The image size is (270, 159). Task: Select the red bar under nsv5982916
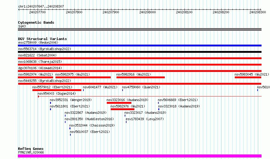coord(140,77)
